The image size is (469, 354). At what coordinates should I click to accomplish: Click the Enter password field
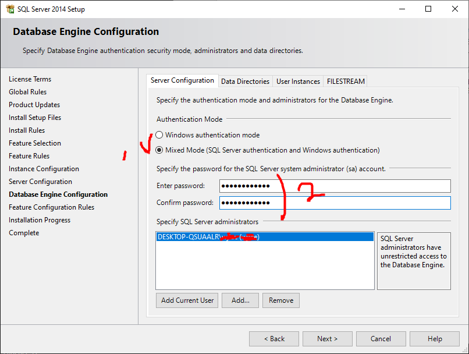coord(335,186)
